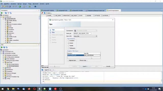Click the Windows Start button
Screen dimensions: 163x91
pyautogui.click(x=3, y=89)
